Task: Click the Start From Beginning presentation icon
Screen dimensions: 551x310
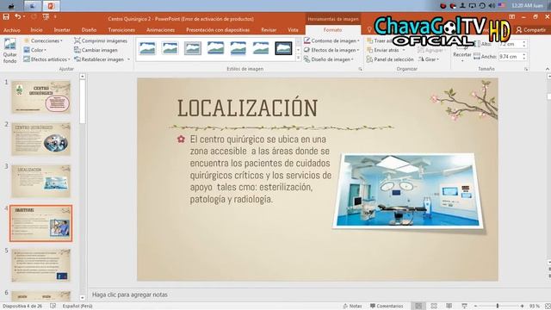Action: pyautogui.click(x=46, y=16)
